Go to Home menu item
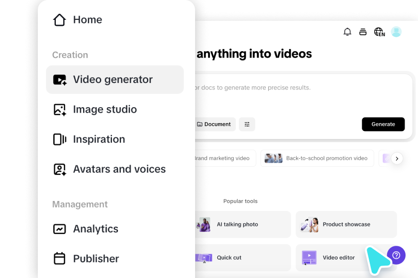 88,20
